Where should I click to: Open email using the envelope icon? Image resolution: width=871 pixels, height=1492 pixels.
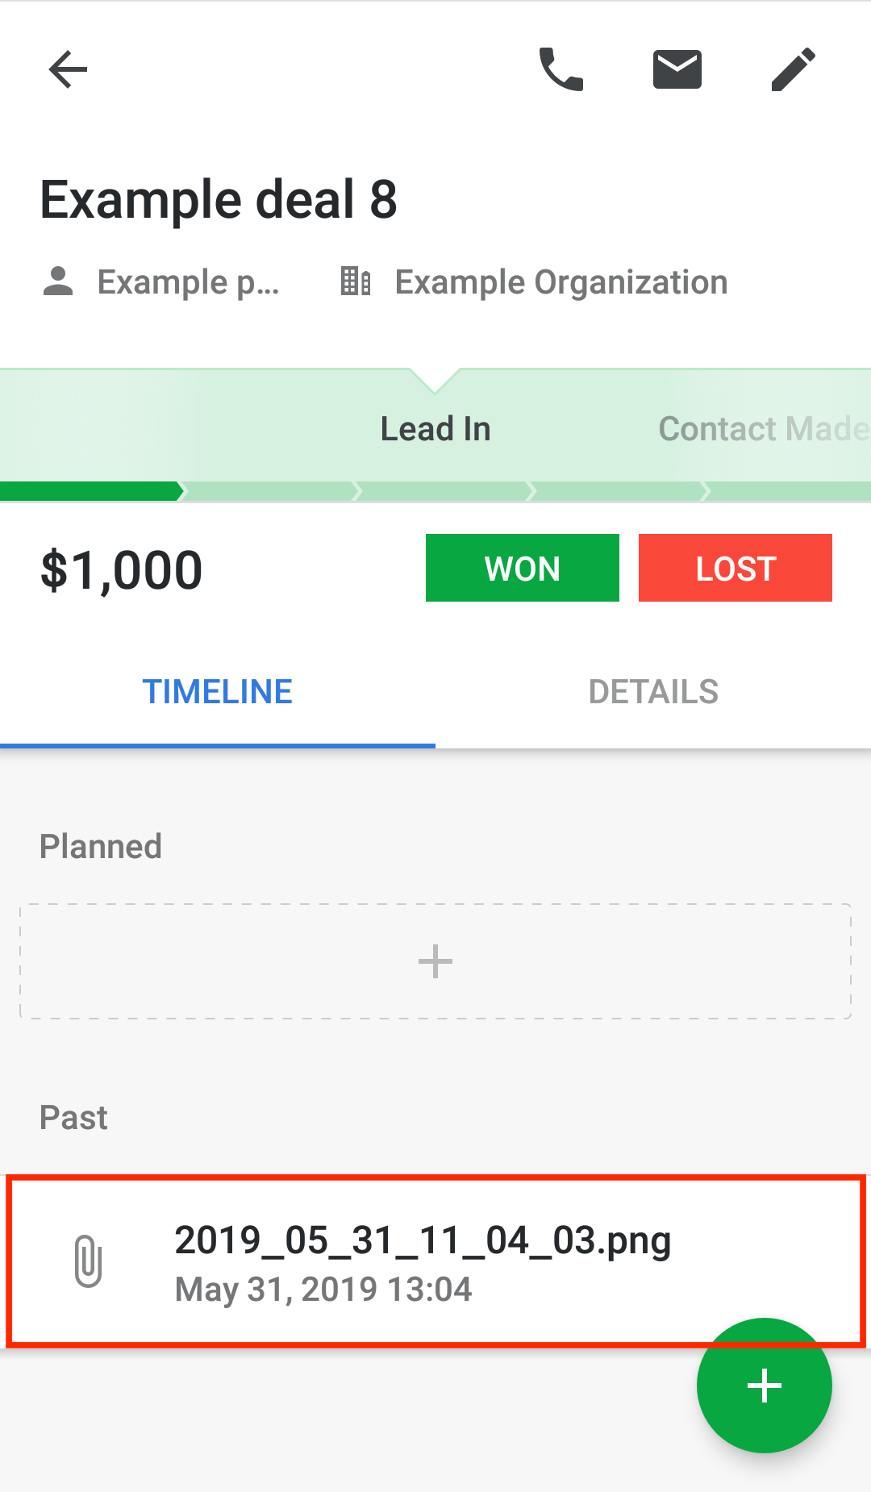(677, 69)
